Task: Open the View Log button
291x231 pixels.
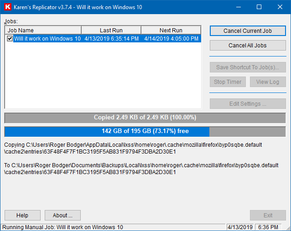Action: pos(268,82)
